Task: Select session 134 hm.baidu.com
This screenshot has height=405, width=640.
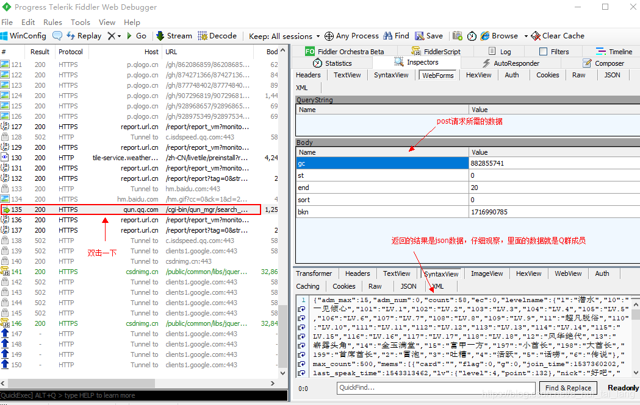Action: [139, 199]
